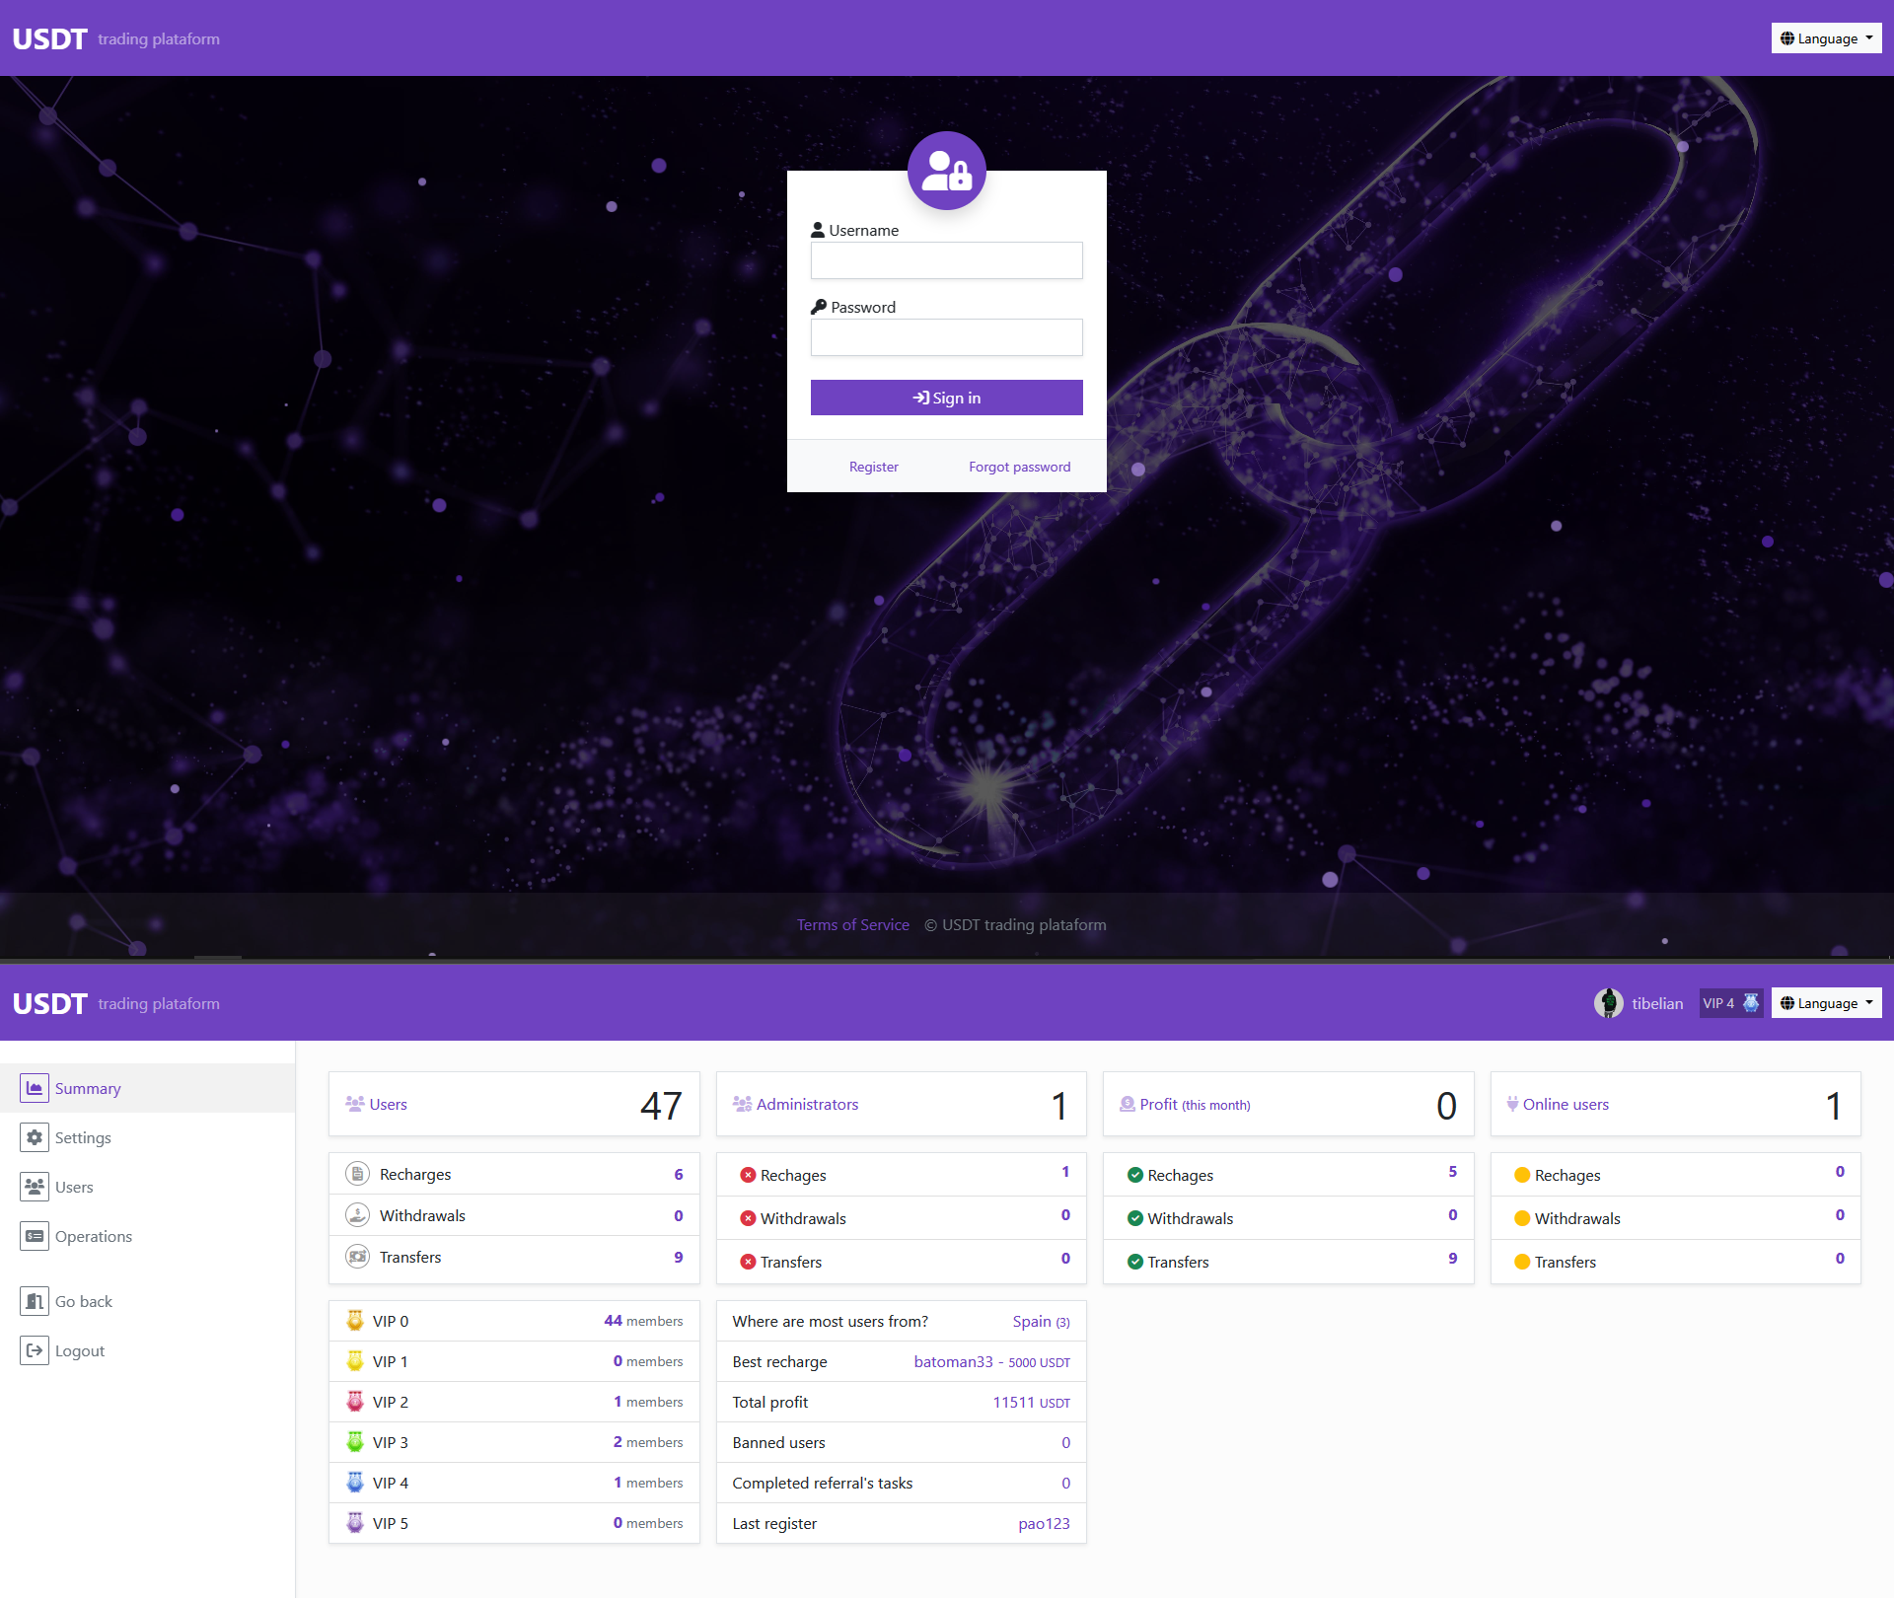Screen dimensions: 1894x1598
Task: Click the Username input field
Action: click(x=946, y=260)
